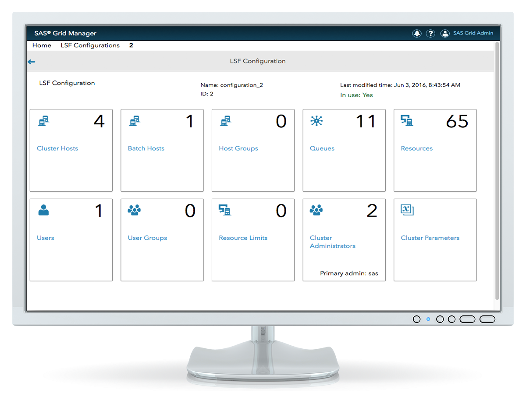Click the Resources computer icon
The image size is (526, 400).
coord(407,121)
